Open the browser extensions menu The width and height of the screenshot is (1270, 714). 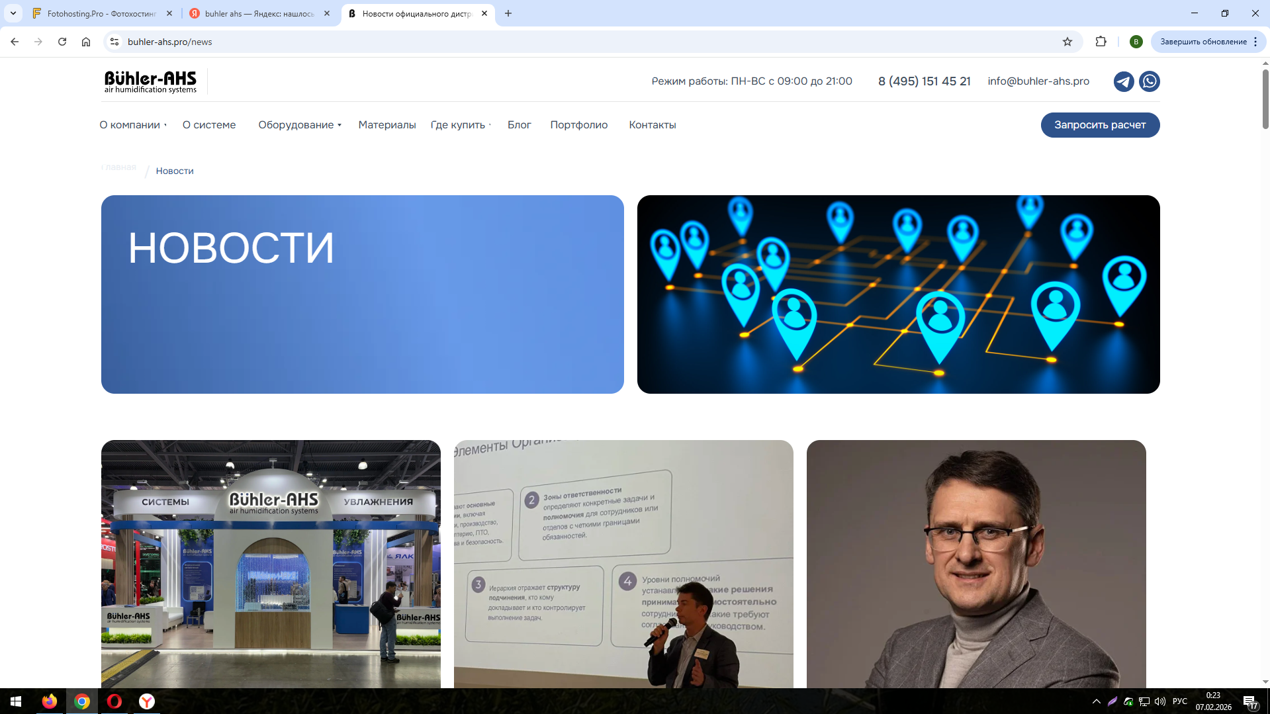[1101, 42]
